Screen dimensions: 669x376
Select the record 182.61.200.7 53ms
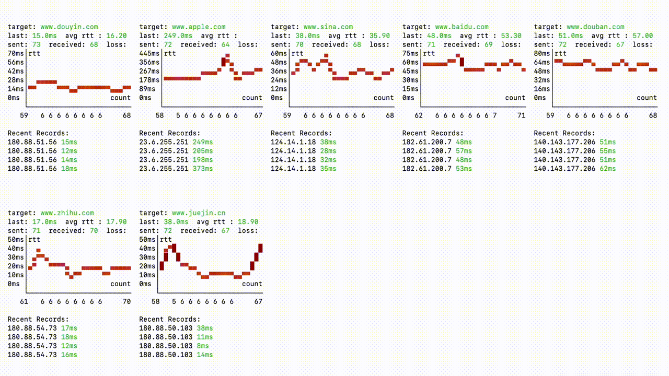click(x=437, y=169)
